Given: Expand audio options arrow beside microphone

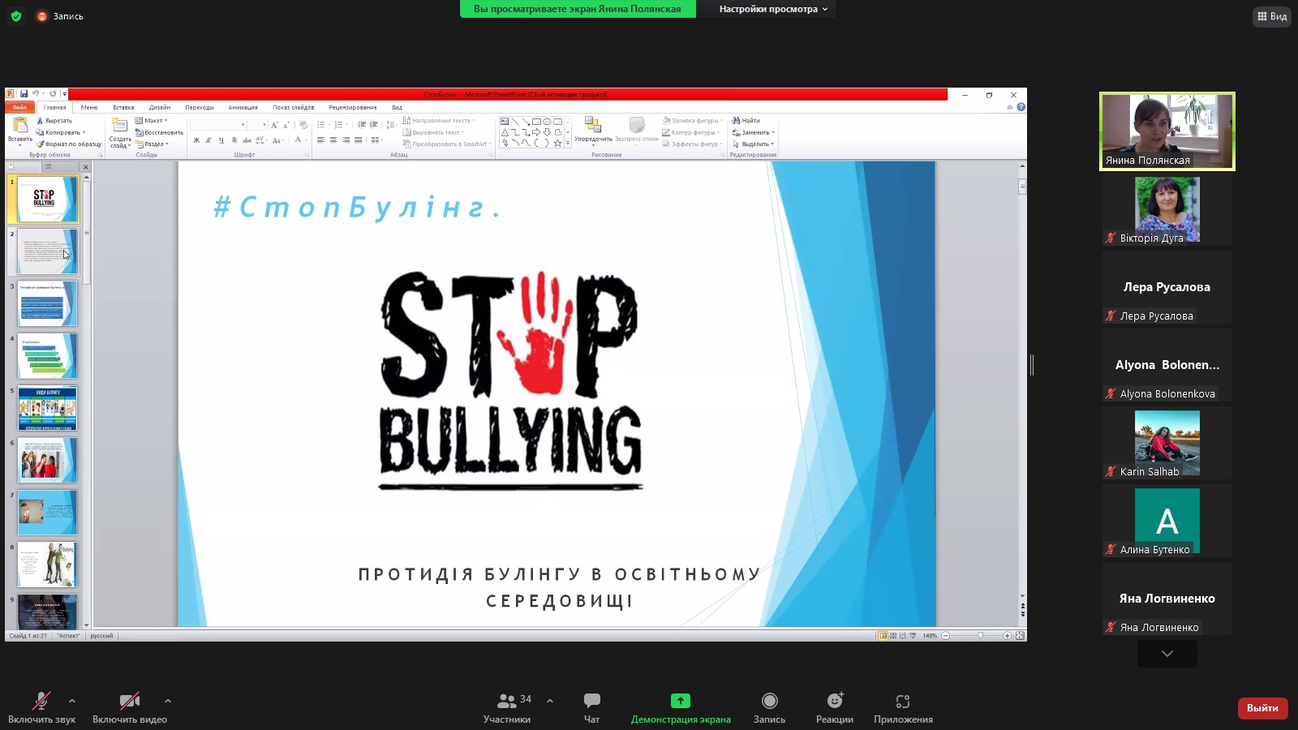Looking at the screenshot, I should 72,701.
